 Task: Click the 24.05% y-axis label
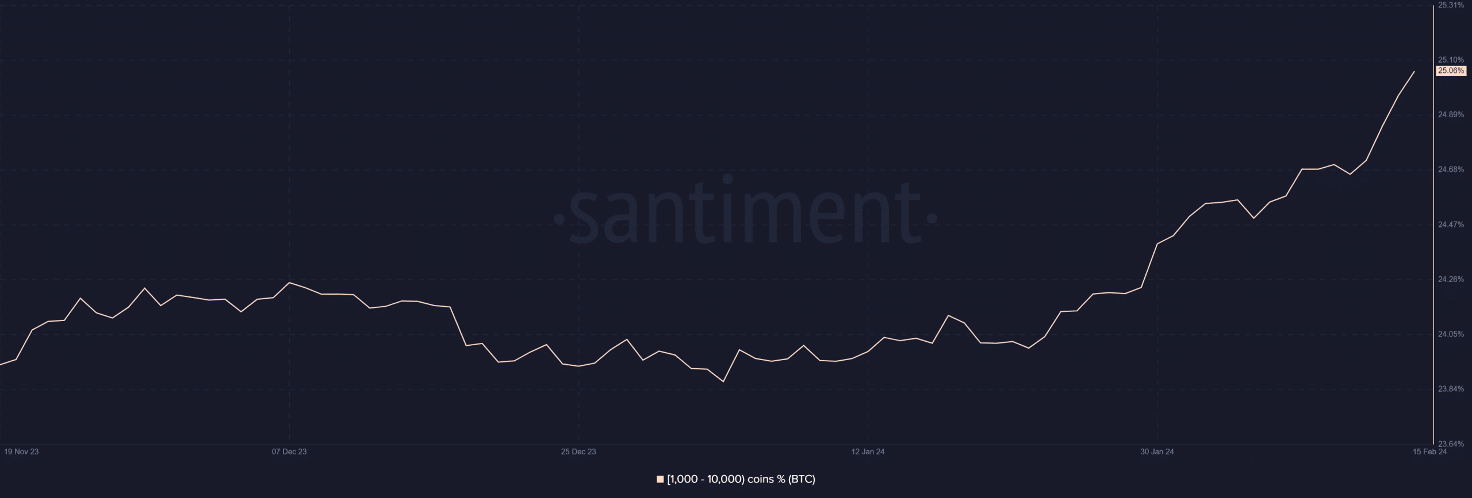point(1451,334)
